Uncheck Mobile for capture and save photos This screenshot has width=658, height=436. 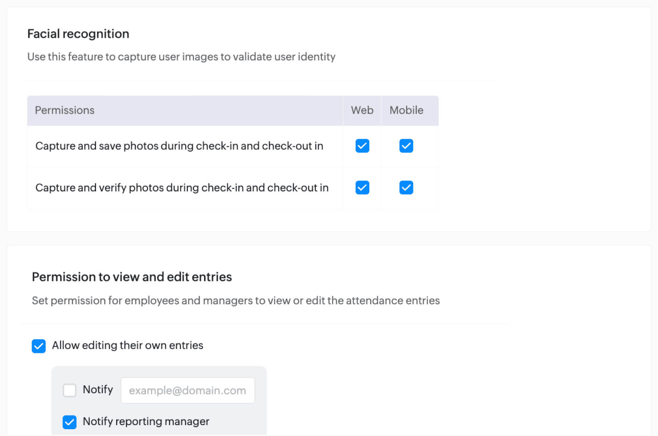pos(406,146)
